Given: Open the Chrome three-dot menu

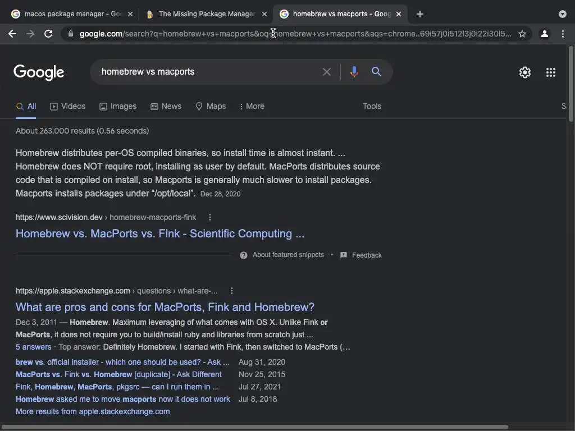Looking at the screenshot, I should tap(563, 34).
